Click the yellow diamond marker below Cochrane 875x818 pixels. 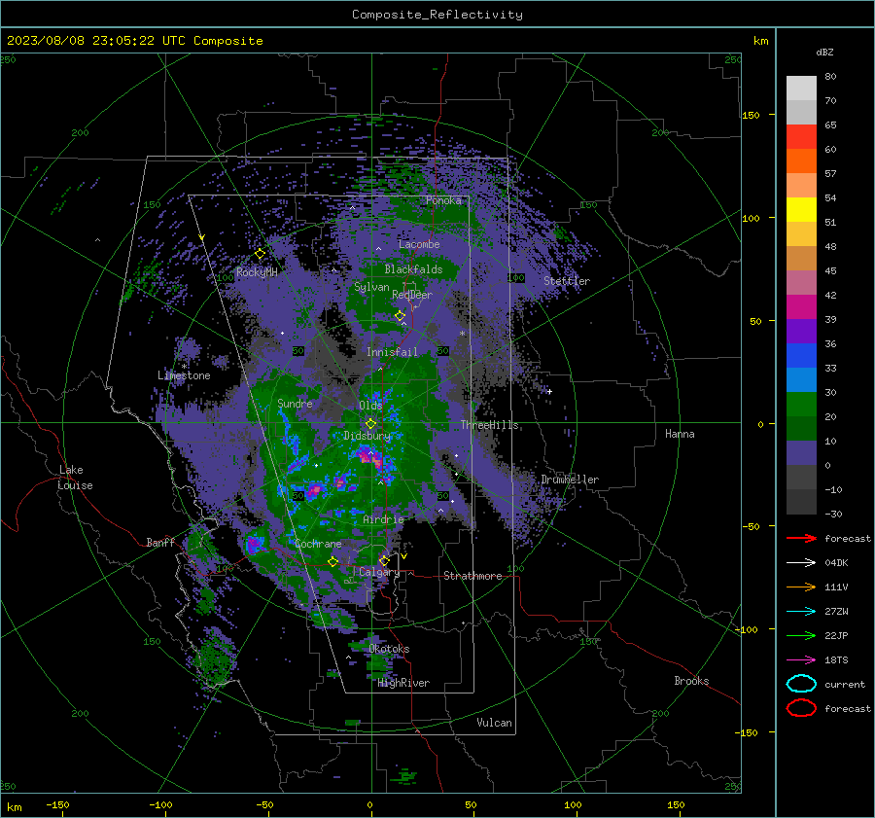tap(332, 562)
